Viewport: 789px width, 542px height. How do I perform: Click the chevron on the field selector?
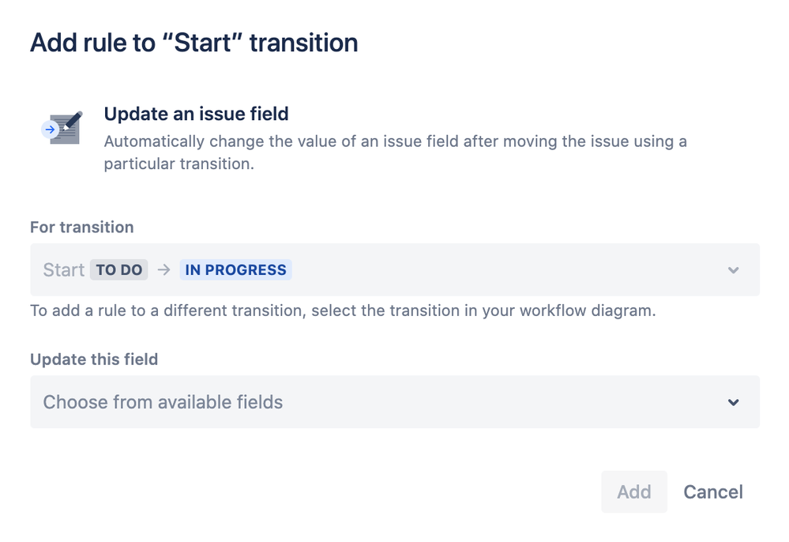[x=734, y=402]
